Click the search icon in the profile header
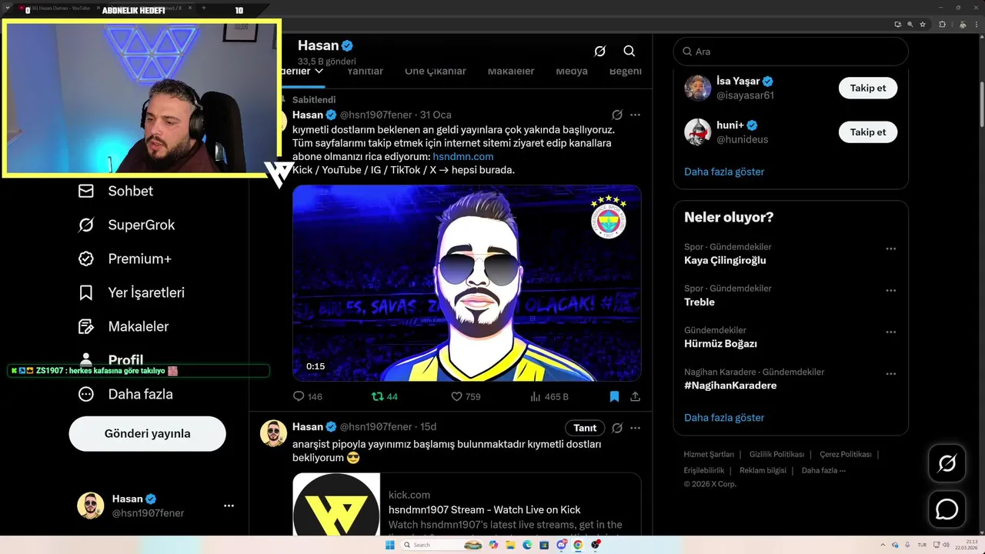985x554 pixels. click(629, 52)
